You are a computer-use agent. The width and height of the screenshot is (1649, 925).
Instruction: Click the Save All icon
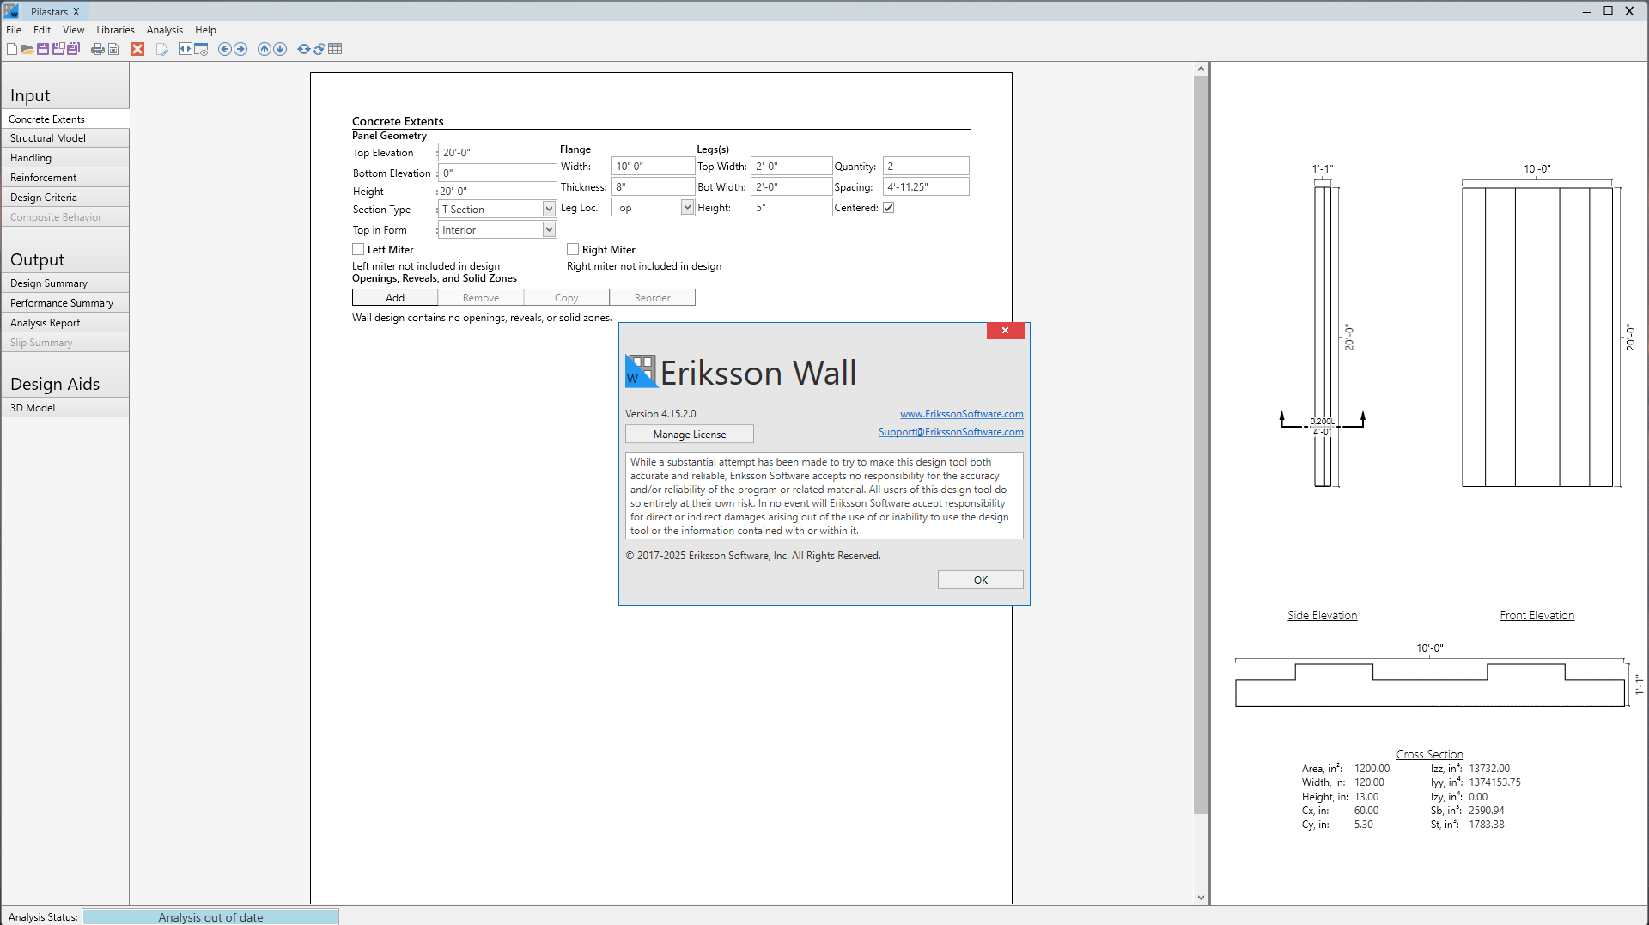(74, 49)
